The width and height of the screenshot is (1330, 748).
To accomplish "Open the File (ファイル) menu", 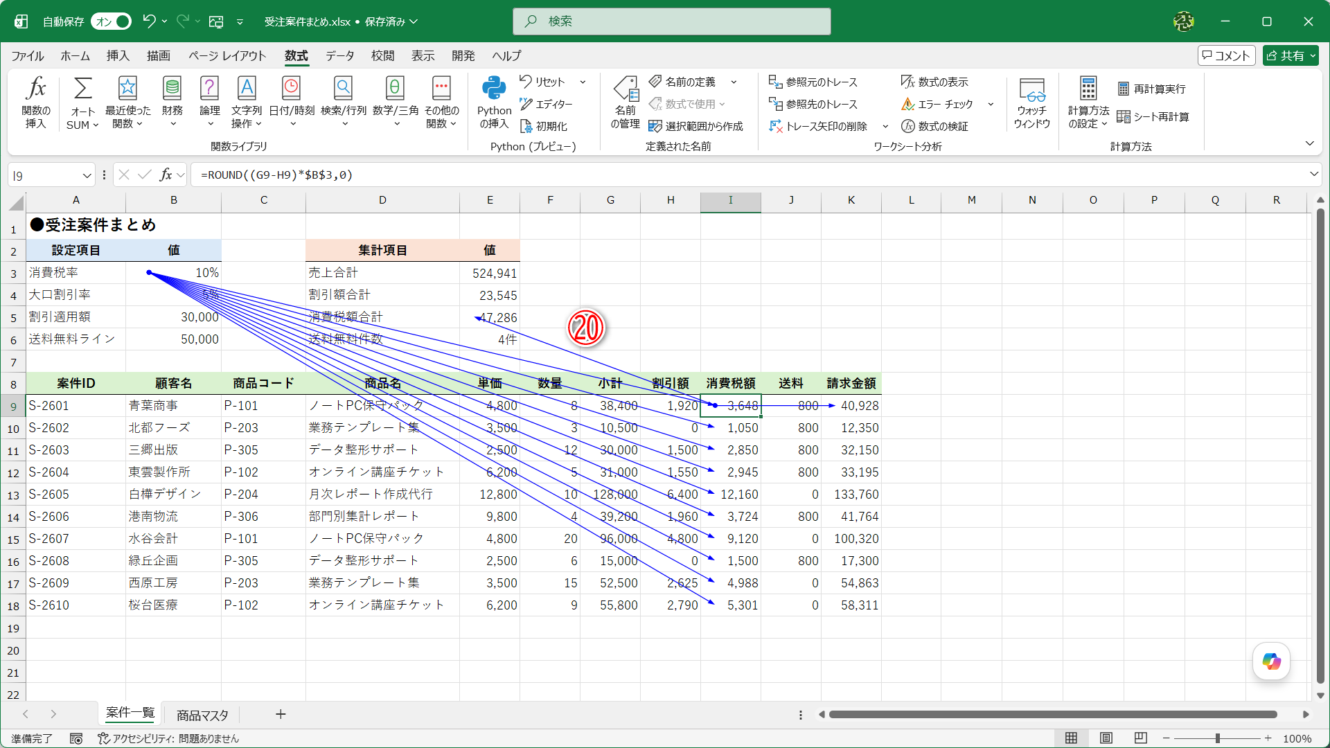I will (28, 55).
